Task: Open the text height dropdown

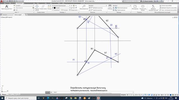Action: (x=25, y=10)
